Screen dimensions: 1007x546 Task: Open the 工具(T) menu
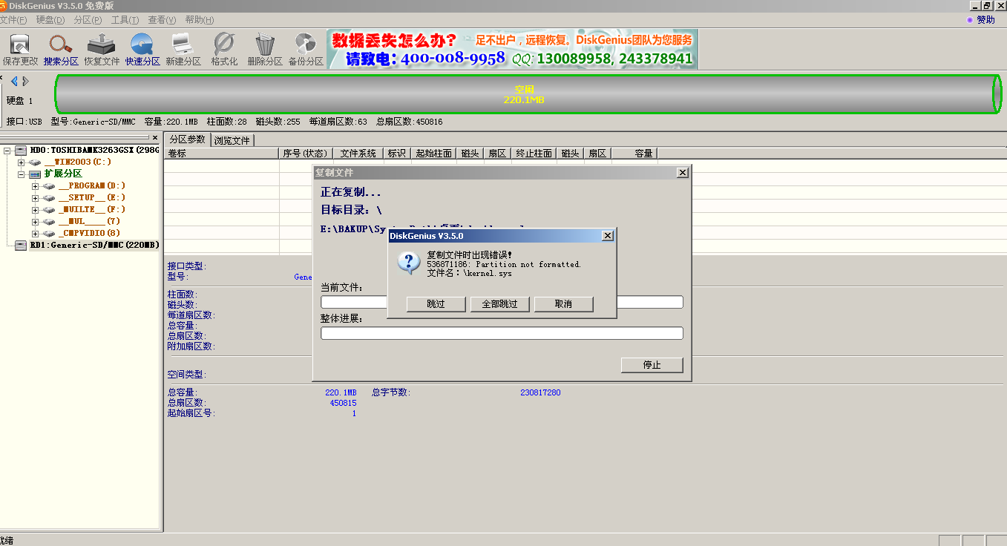(x=125, y=20)
